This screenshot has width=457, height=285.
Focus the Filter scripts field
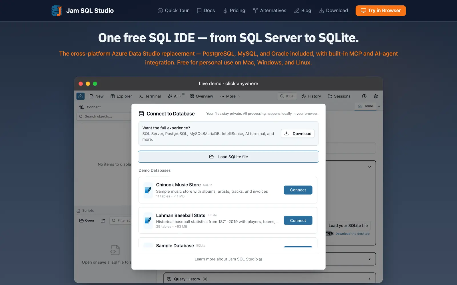coord(121,221)
